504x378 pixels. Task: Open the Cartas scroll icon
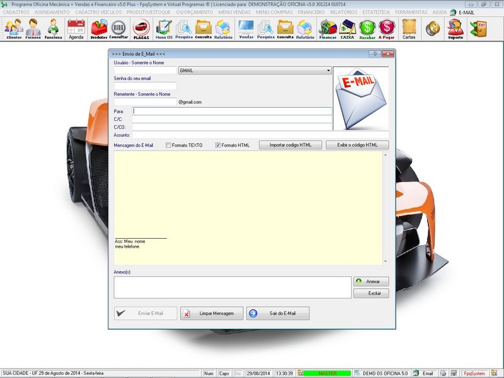click(x=409, y=28)
